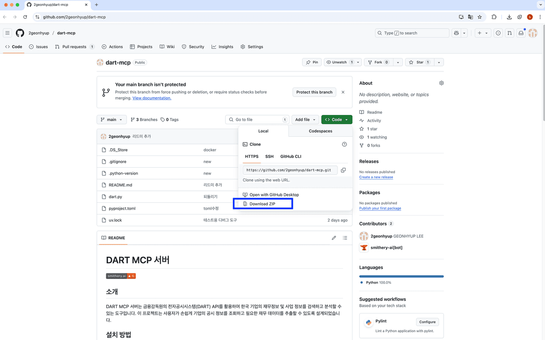This screenshot has width=545, height=340.
Task: Reload the browser page
Action: pyautogui.click(x=25, y=17)
